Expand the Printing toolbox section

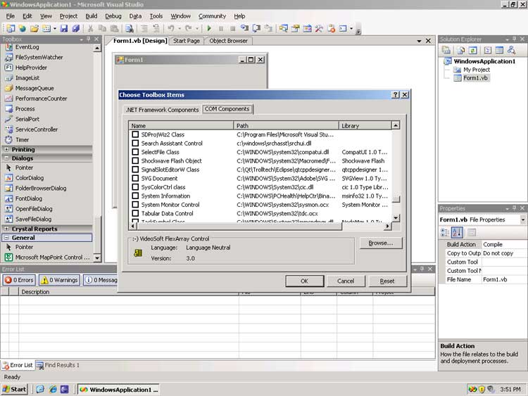point(6,149)
